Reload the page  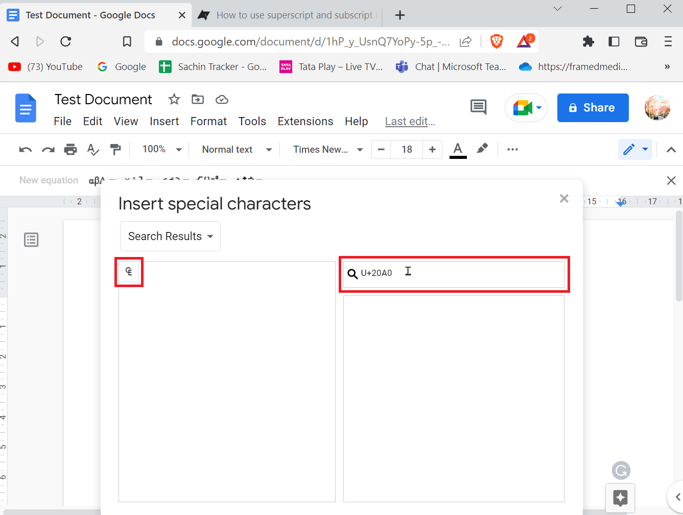point(65,41)
